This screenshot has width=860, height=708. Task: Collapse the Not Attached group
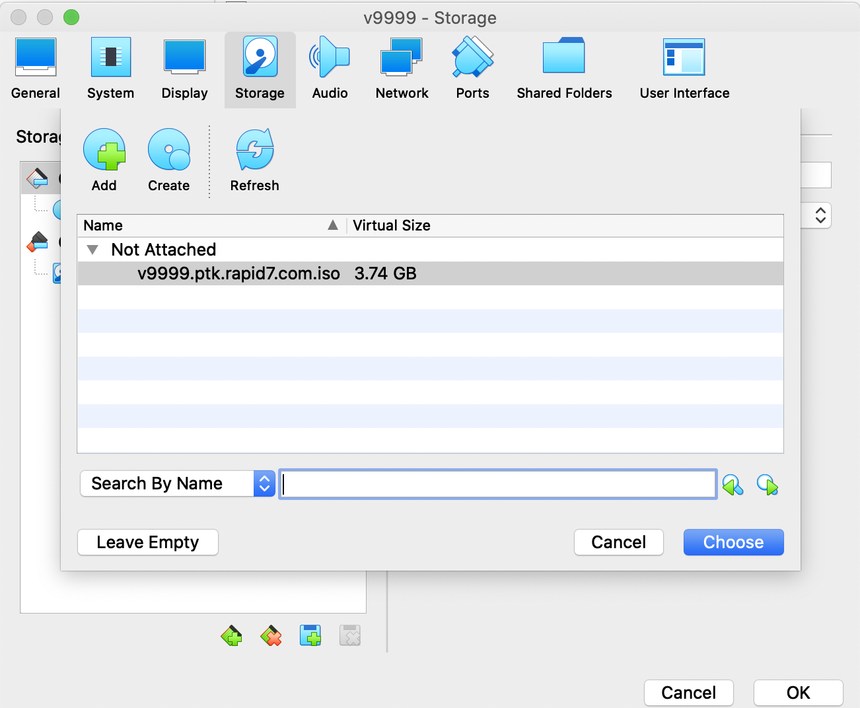click(x=92, y=250)
